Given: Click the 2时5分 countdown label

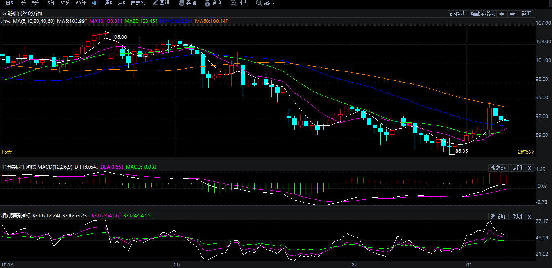Looking at the screenshot, I should point(526,152).
